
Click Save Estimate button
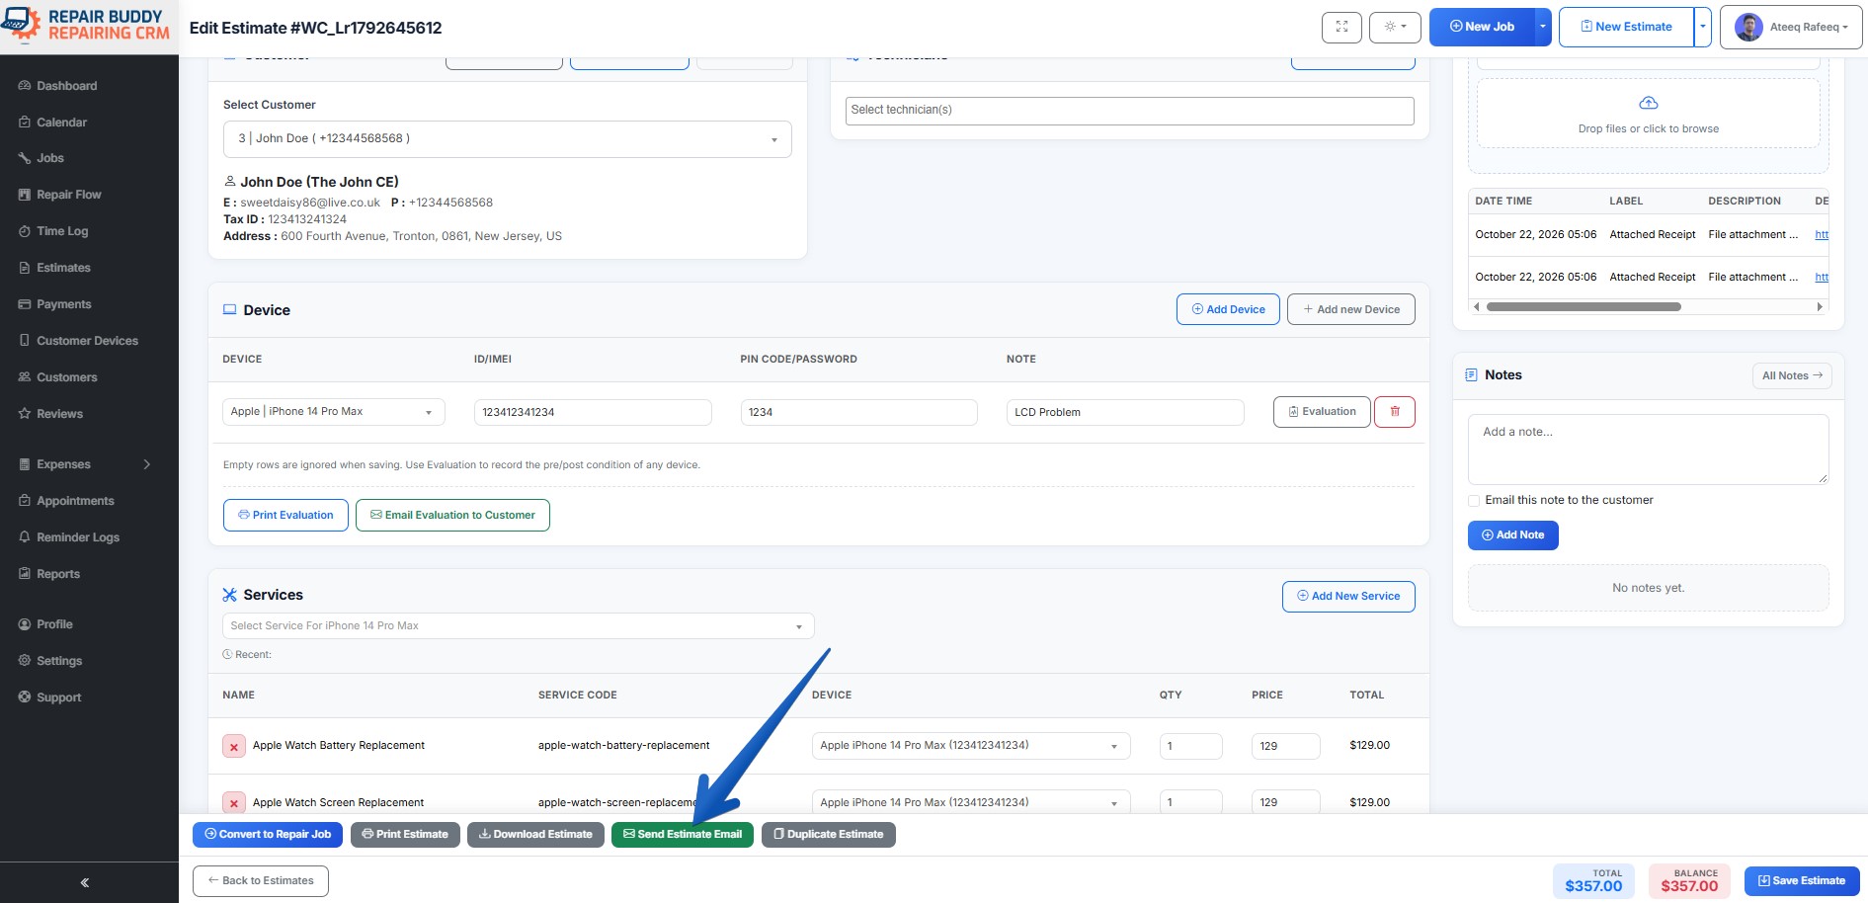[x=1802, y=881]
